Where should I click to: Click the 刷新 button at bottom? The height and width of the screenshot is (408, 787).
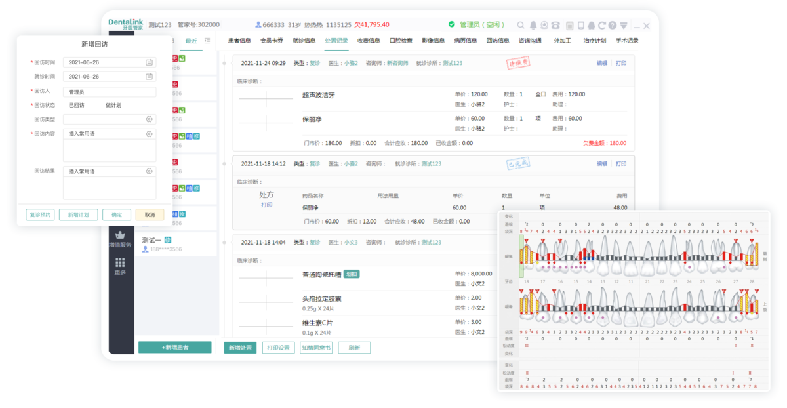tap(354, 348)
